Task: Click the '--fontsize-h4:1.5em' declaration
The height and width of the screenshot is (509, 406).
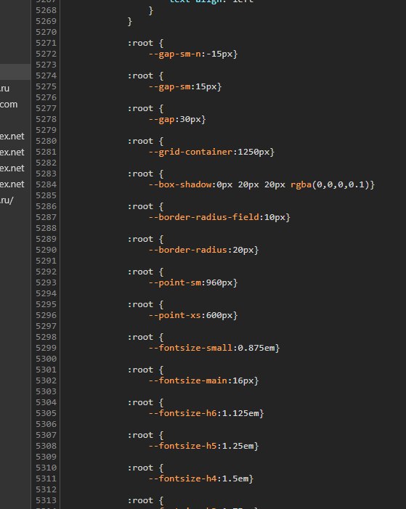Action: (201, 479)
